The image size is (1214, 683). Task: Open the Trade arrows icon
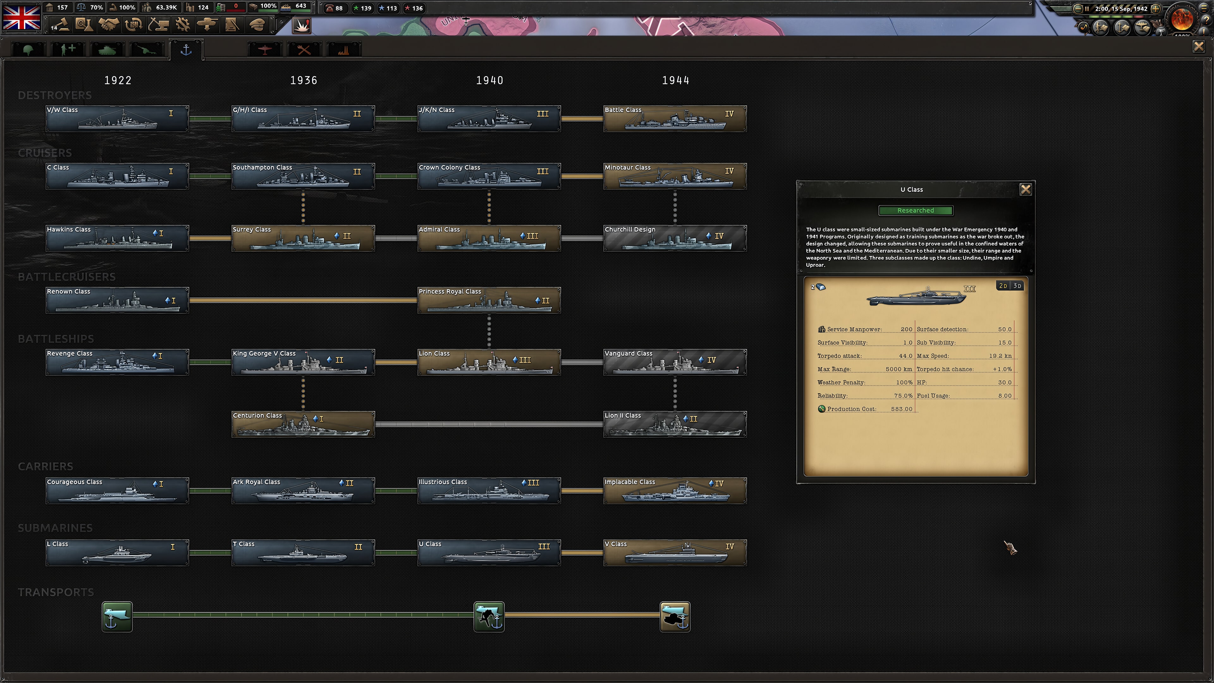(x=133, y=25)
